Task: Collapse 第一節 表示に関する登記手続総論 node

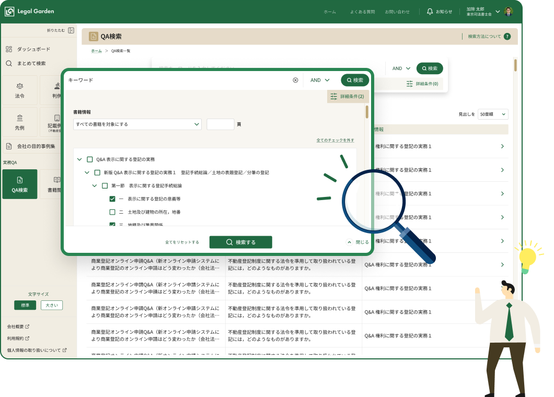Action: (94, 185)
